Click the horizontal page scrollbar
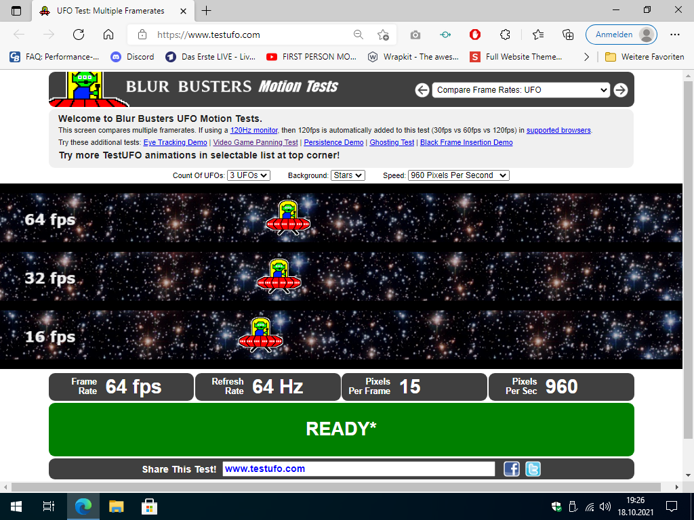 pos(336,487)
